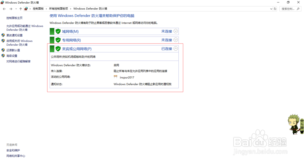Select Windows Defender 防火墙 breadcrumb
This screenshot has height=162, width=304.
(x=90, y=9)
